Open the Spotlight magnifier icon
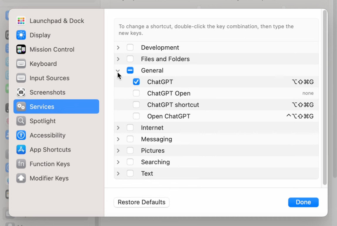 [x=21, y=121]
